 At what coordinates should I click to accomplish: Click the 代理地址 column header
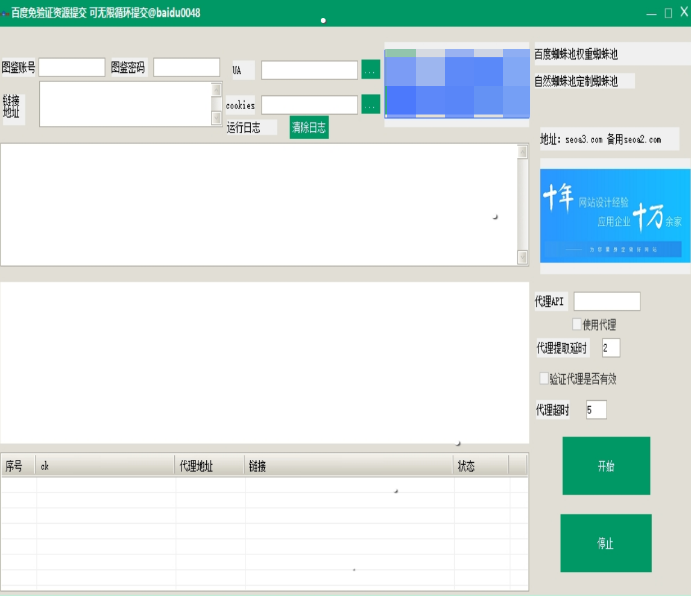pos(209,466)
